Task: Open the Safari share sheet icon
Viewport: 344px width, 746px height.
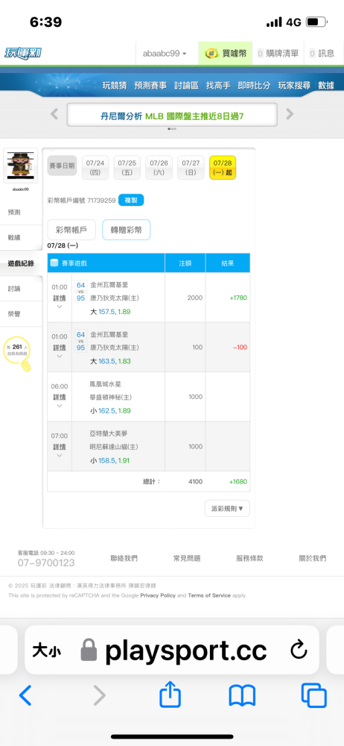Action: coord(170,695)
